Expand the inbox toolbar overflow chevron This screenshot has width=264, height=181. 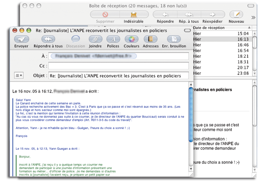pyautogui.click(x=253, y=17)
